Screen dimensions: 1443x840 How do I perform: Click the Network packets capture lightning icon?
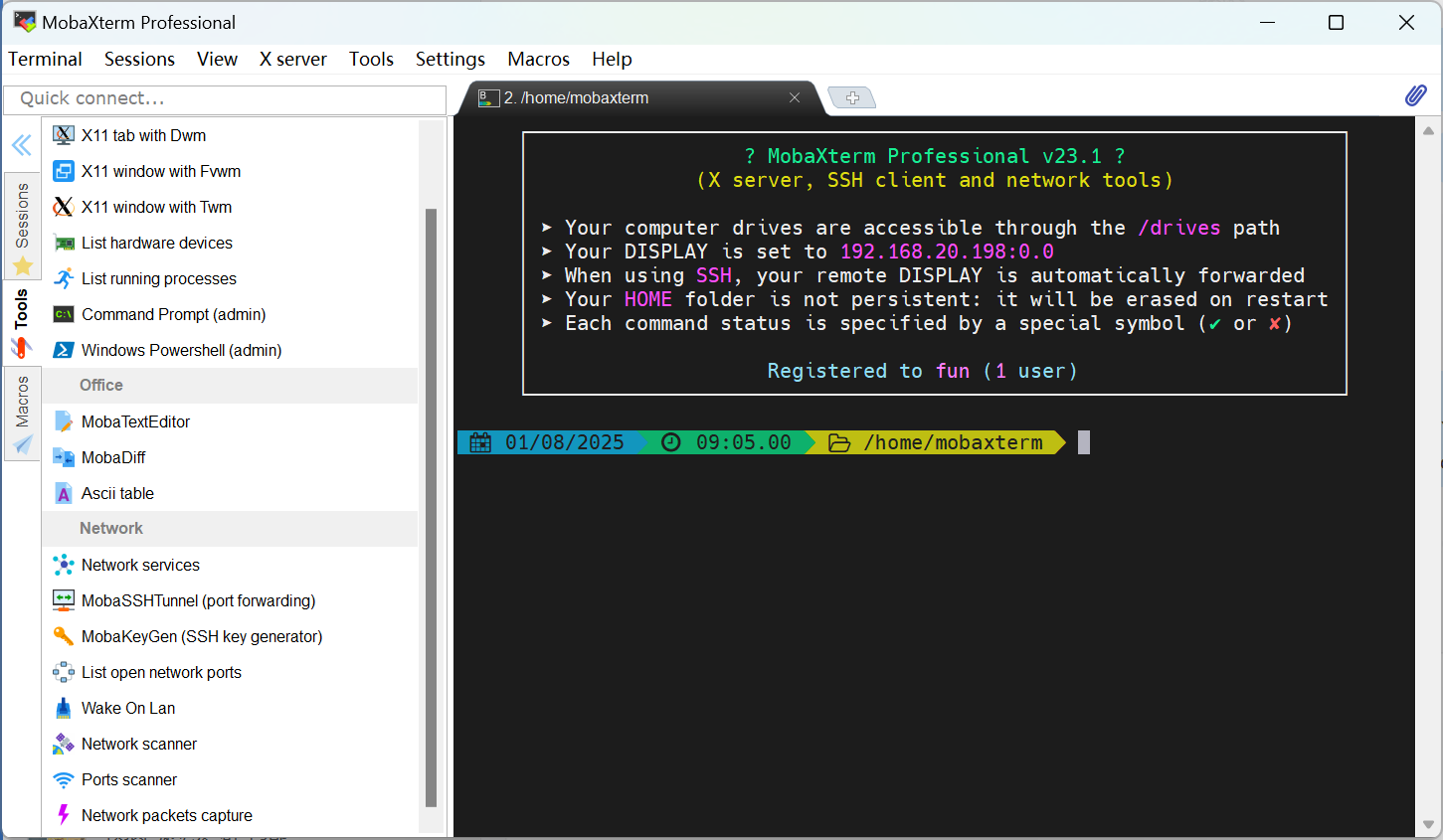click(x=64, y=815)
